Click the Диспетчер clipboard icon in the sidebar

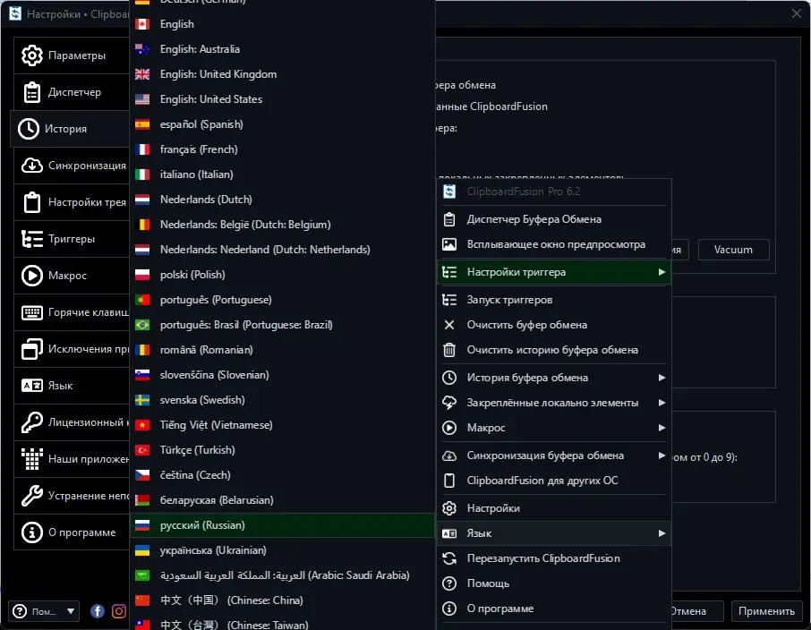coord(31,92)
